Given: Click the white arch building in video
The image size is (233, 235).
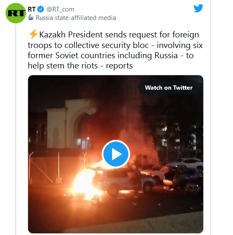Looking at the screenshot, I should click(71, 124).
